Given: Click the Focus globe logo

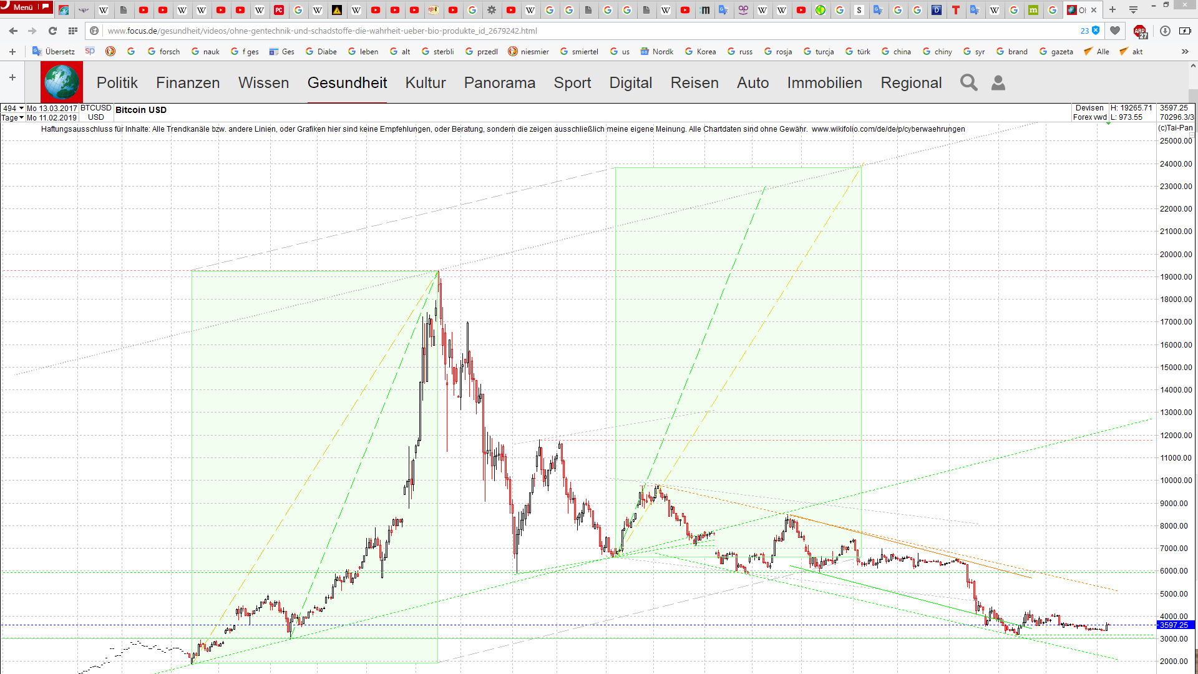Looking at the screenshot, I should [x=62, y=82].
